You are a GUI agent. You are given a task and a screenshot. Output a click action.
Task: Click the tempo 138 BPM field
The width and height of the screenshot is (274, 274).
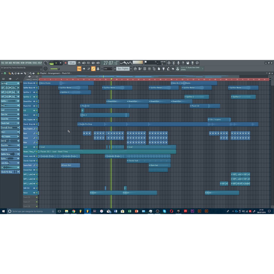71,63
